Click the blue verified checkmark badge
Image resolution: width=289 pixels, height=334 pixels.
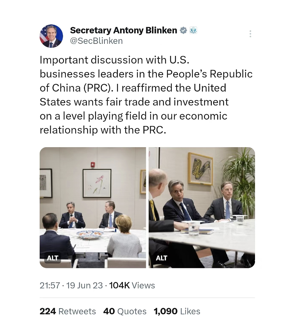(x=183, y=30)
